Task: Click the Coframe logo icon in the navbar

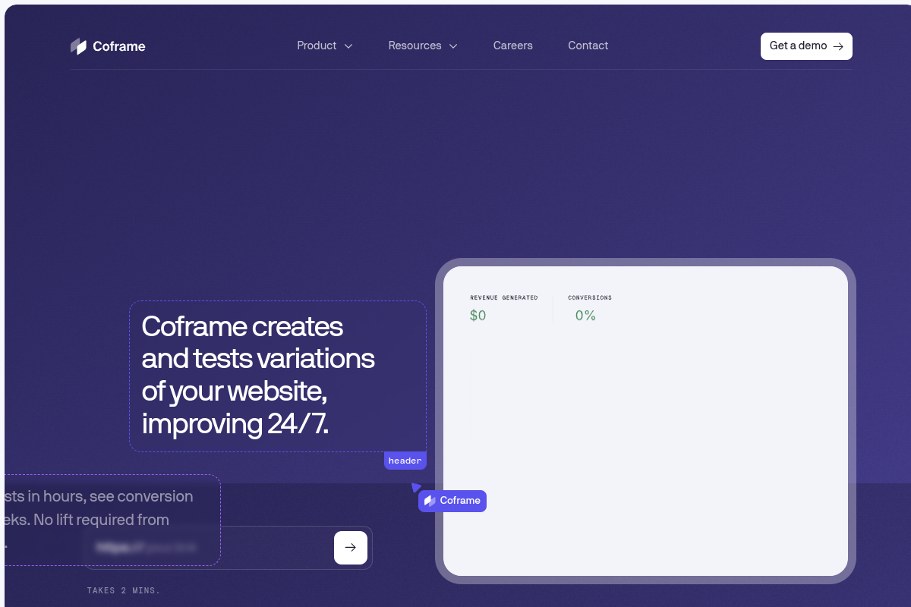Action: coord(78,46)
